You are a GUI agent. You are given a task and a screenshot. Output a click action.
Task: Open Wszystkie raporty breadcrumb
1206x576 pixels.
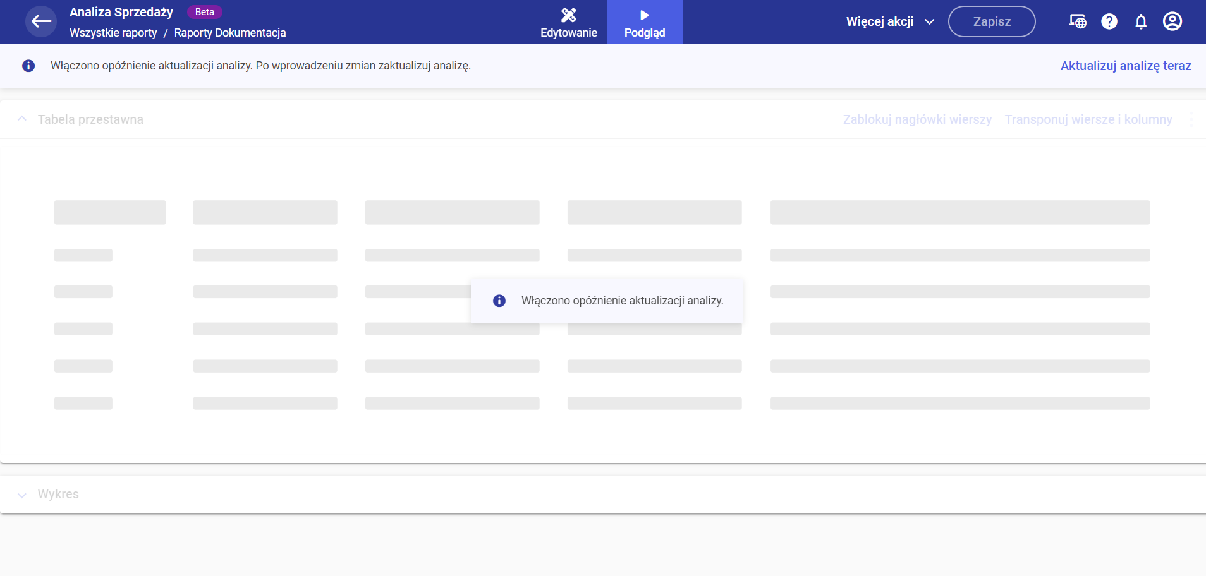(113, 33)
